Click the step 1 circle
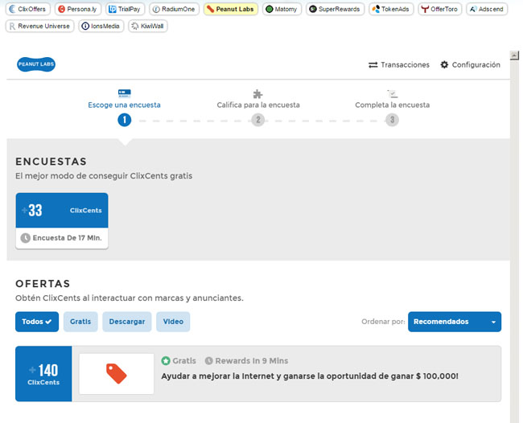The image size is (523, 423). (125, 120)
